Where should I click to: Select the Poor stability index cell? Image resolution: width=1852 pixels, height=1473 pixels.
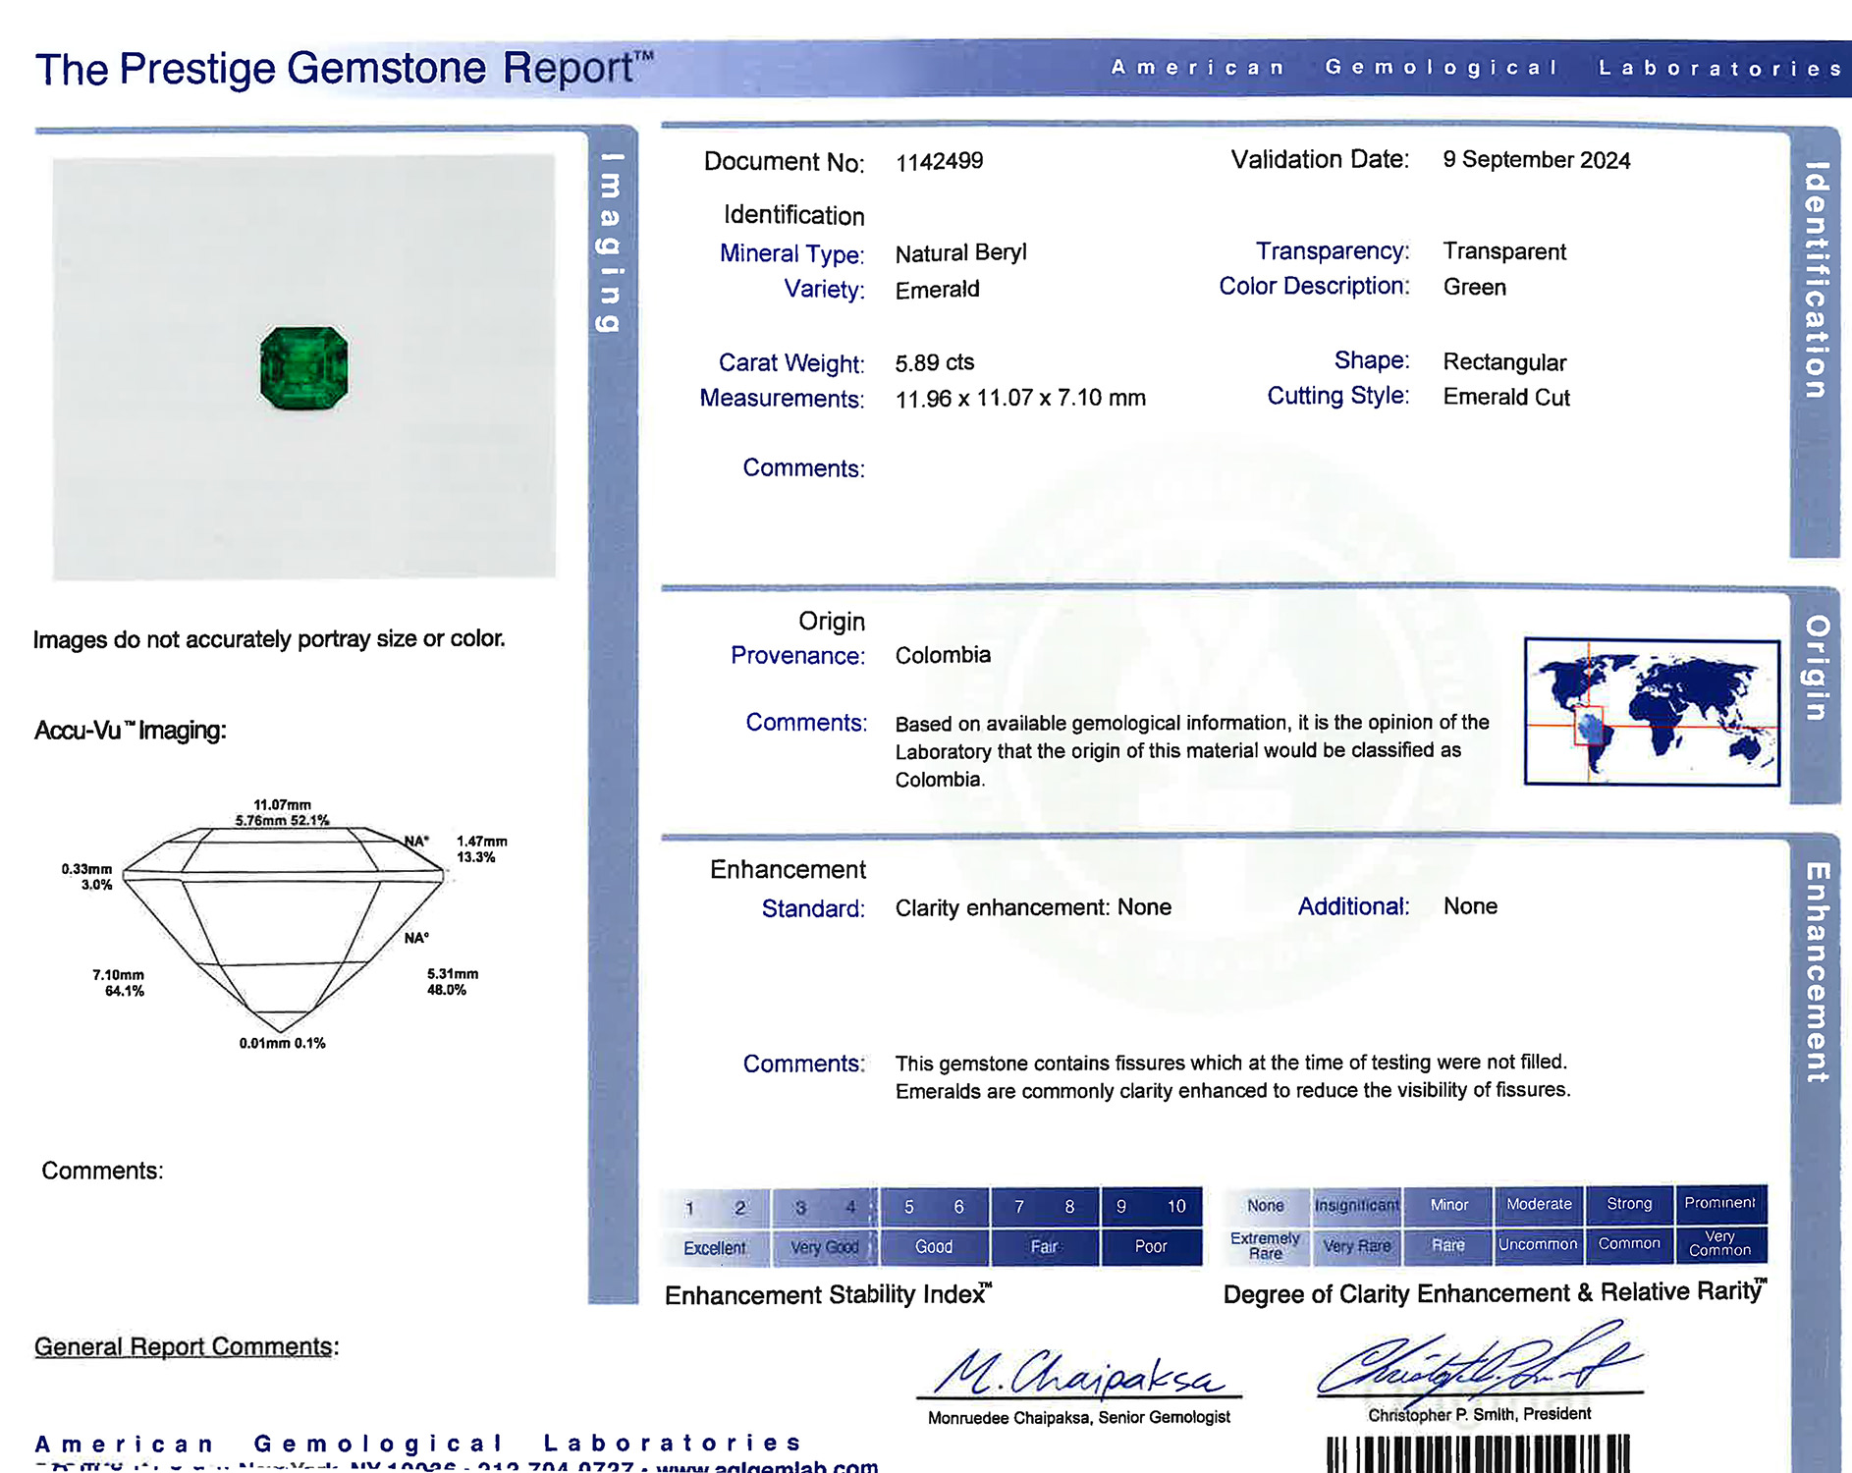(x=1150, y=1246)
